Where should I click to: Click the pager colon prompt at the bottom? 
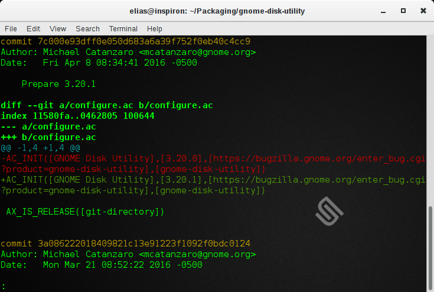click(x=3, y=287)
